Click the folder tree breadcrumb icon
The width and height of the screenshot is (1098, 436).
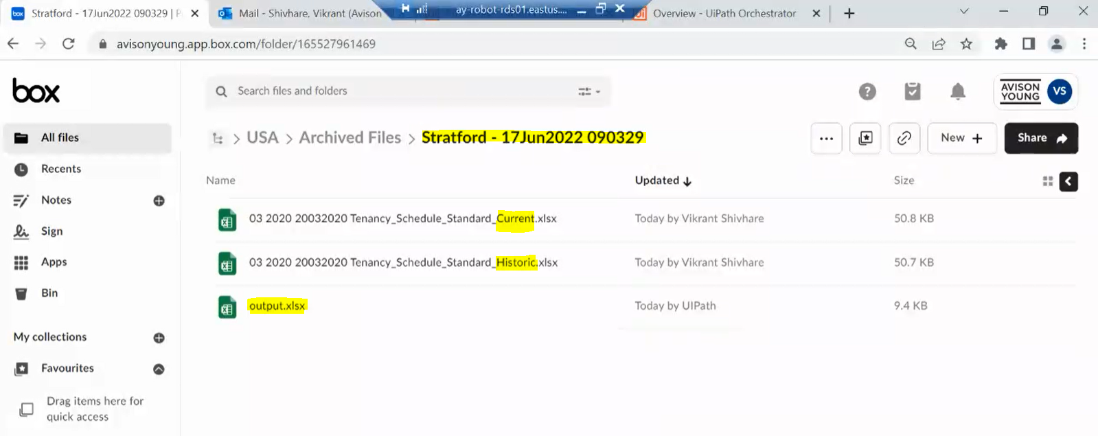pos(218,139)
